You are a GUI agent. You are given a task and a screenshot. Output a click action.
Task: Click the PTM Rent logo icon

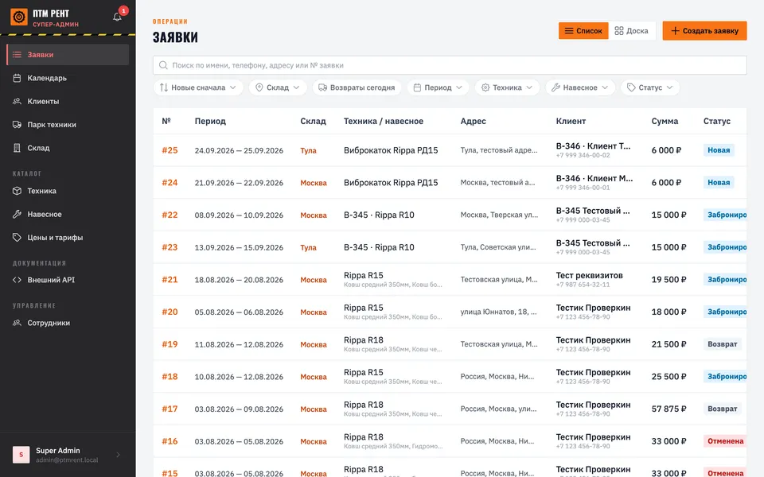coord(19,17)
